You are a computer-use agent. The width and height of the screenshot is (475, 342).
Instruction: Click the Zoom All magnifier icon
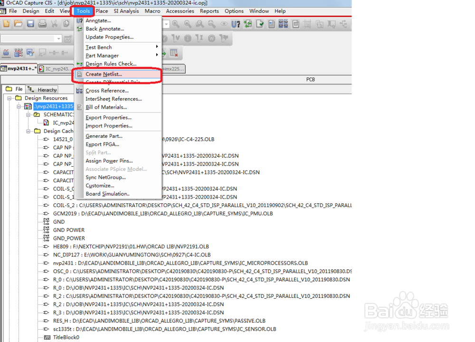[212, 24]
